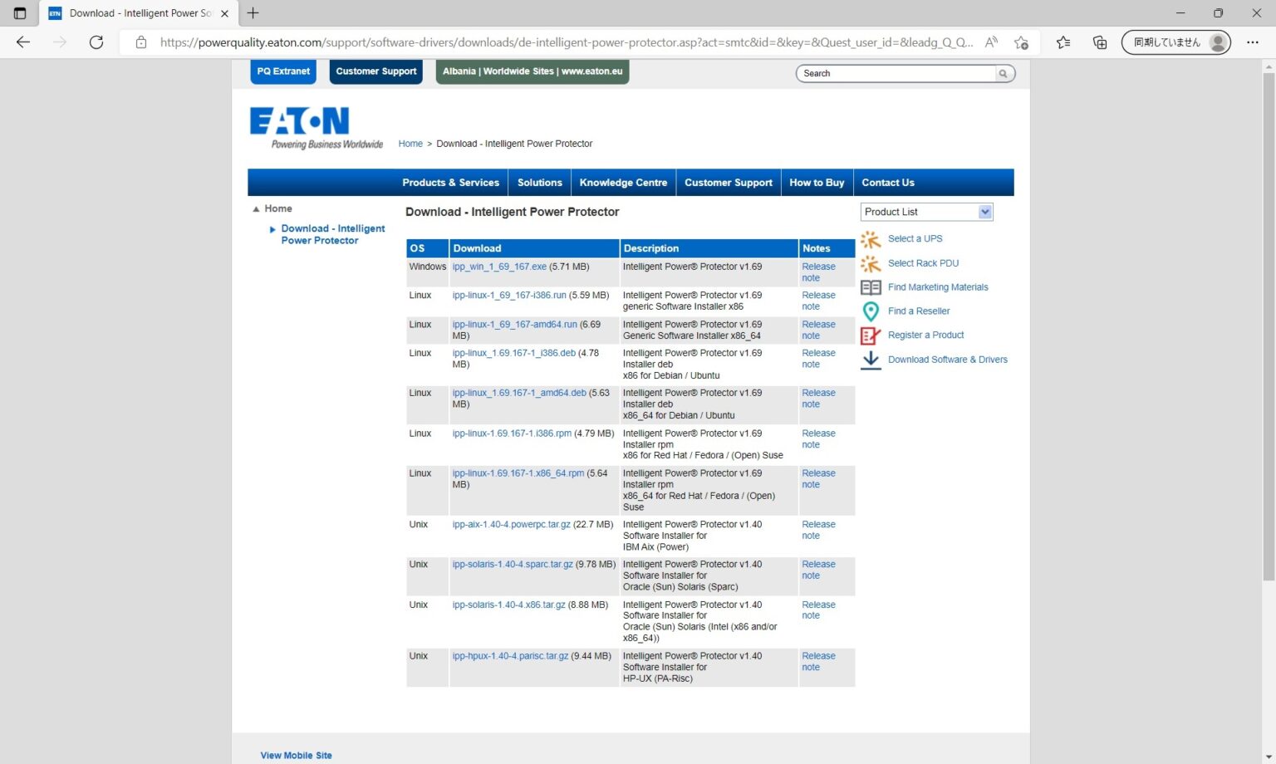Click the Download Software & Drivers arrow icon
Screen dimensions: 1276x764
tap(870, 360)
